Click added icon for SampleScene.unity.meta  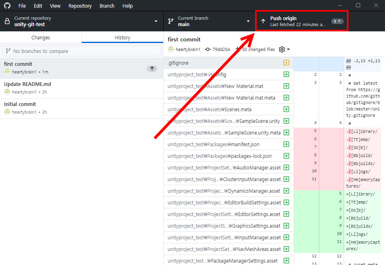[286, 133]
